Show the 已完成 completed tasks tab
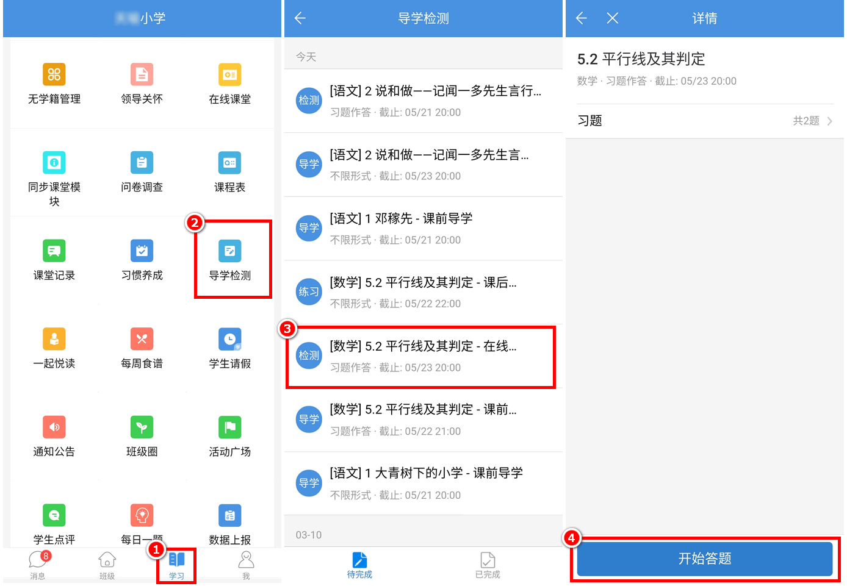This screenshot has width=847, height=586. pos(488,565)
